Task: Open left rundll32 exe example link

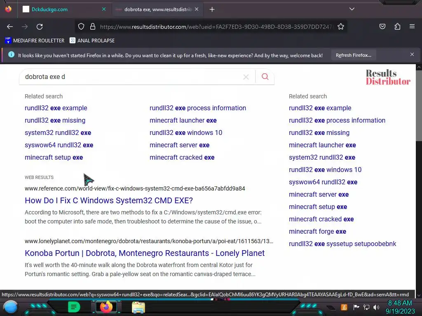Action: tap(56, 108)
